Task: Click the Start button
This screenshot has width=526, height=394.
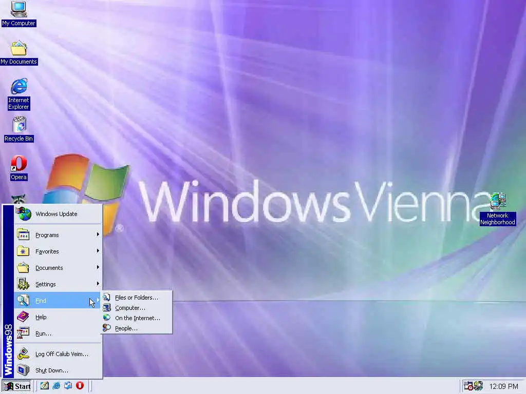Action: coord(16,386)
